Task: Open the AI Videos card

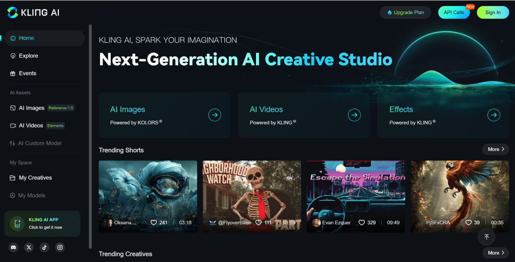Action: pos(304,115)
